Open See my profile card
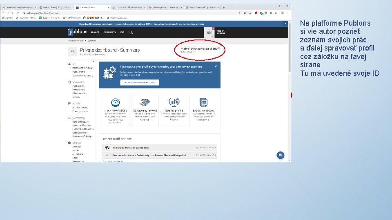Image resolution: width=392 pixels, height=220 pixels. (x=174, y=111)
